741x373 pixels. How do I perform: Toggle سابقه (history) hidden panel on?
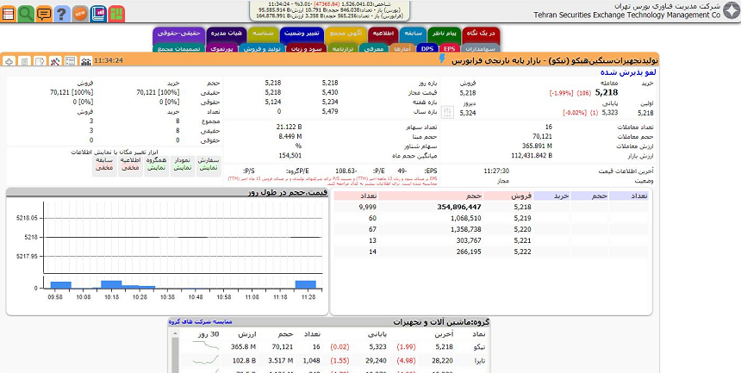(x=104, y=164)
